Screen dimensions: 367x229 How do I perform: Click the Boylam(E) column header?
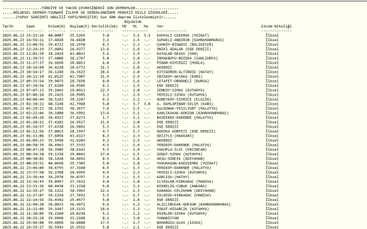point(79,26)
